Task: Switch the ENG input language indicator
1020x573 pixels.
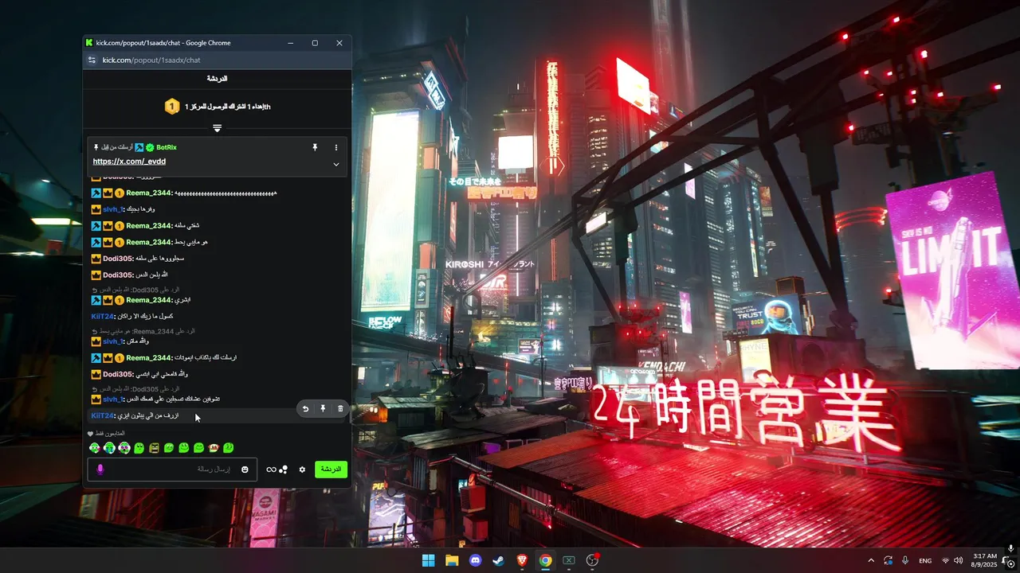Action: point(925,560)
